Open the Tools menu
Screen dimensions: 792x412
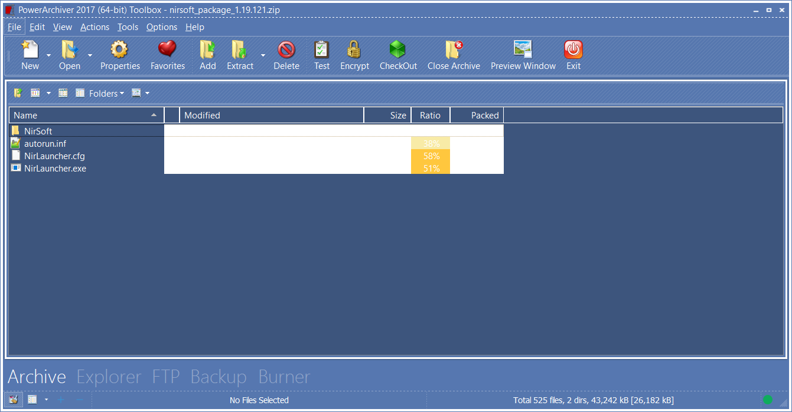pyautogui.click(x=128, y=27)
